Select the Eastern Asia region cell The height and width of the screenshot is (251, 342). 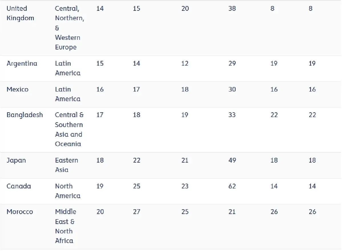(66, 165)
